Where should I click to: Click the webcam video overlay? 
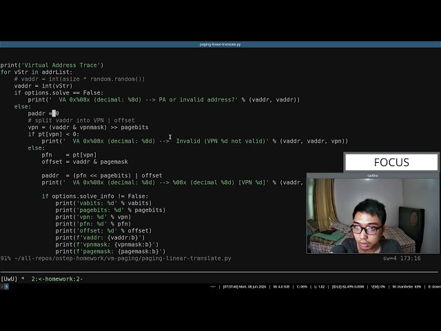(x=373, y=216)
